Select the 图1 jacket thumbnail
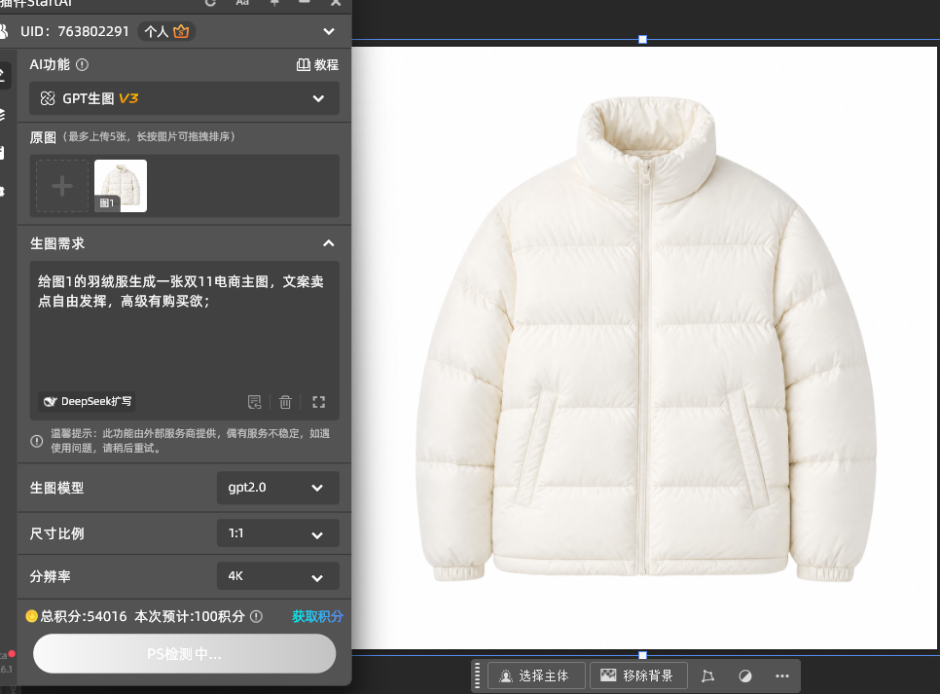Viewport: 940px width, 694px height. [121, 186]
